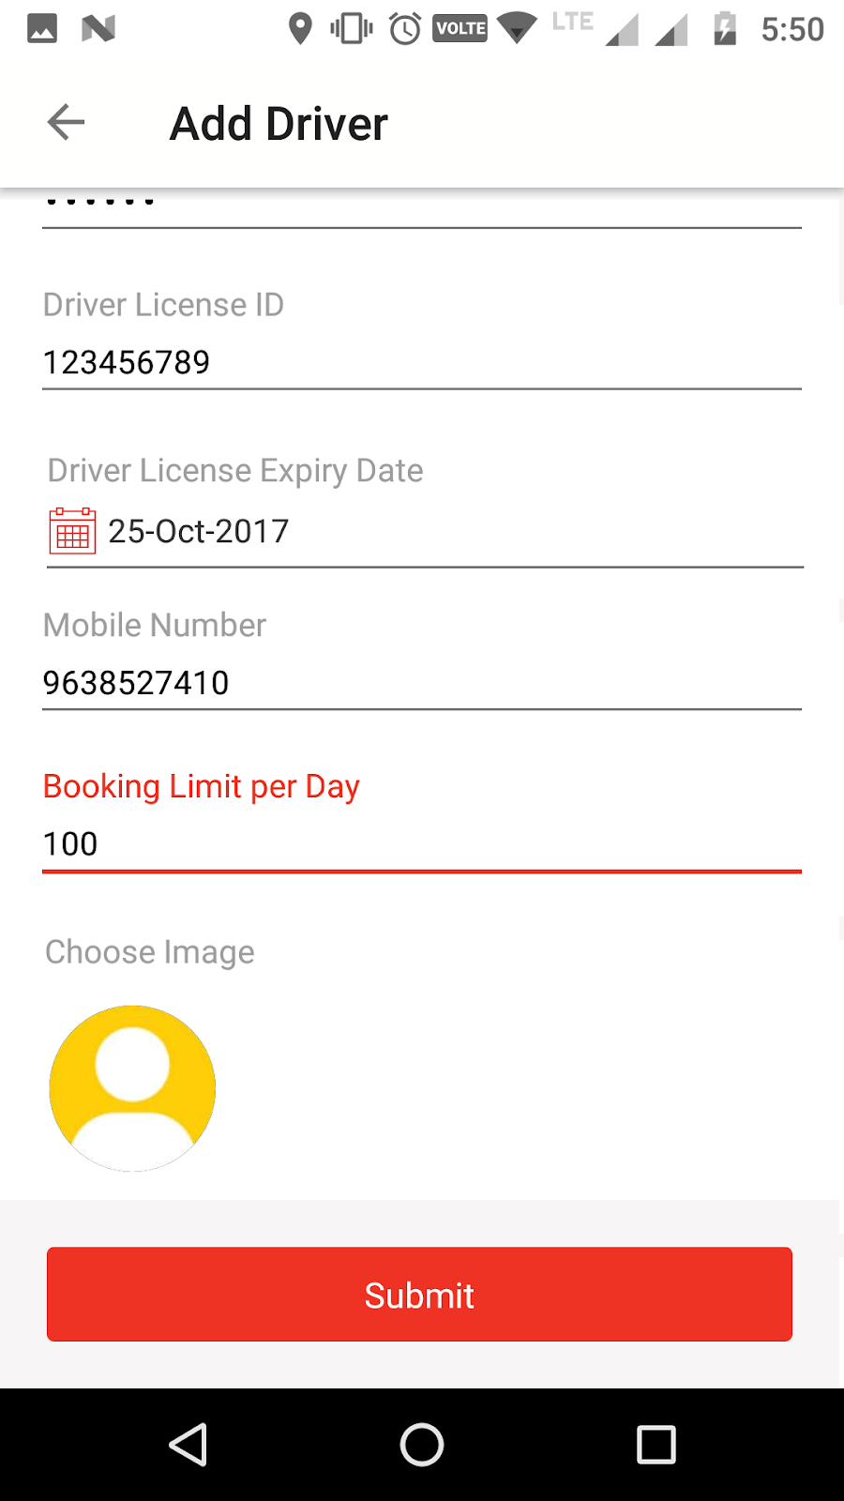Tap the alarm clock status icon
844x1501 pixels.
point(405,28)
